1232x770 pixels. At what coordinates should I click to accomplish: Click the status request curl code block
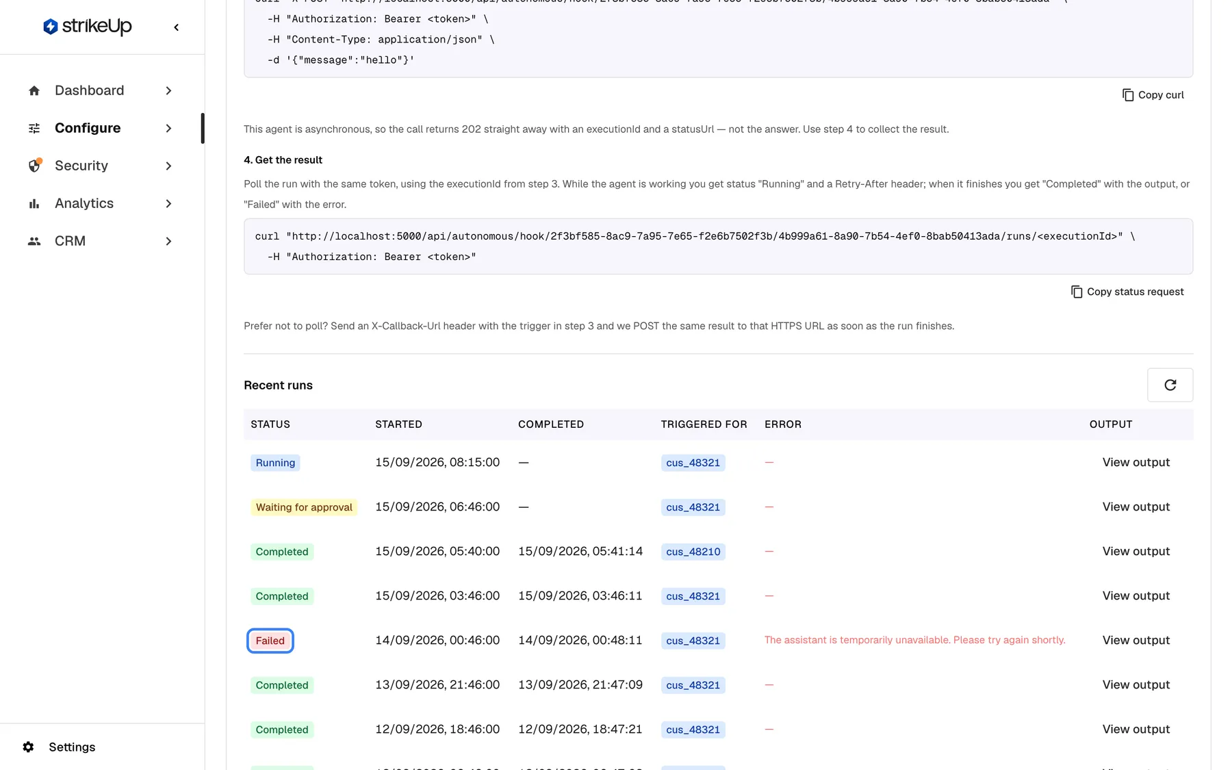[718, 246]
